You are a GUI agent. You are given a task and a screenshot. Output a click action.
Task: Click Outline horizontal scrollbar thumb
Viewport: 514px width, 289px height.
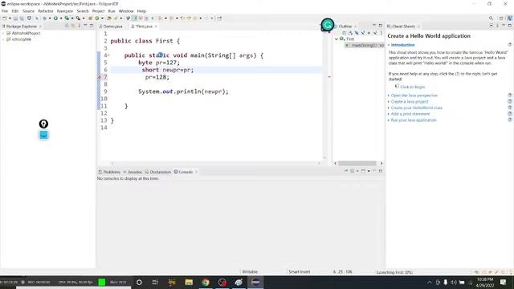point(357,163)
